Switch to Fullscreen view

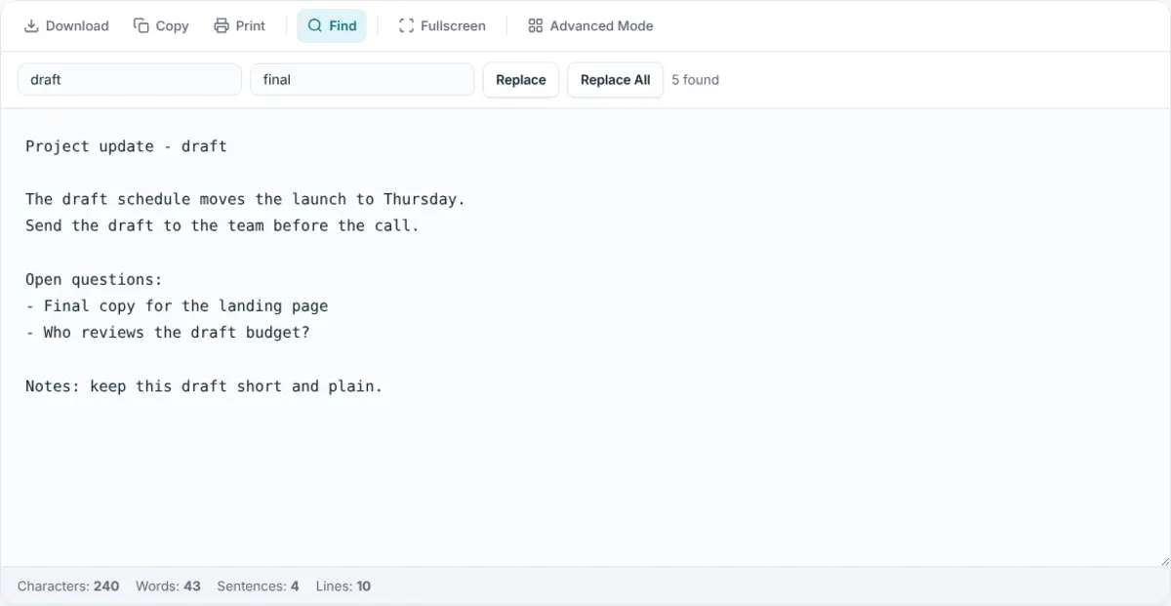(442, 25)
